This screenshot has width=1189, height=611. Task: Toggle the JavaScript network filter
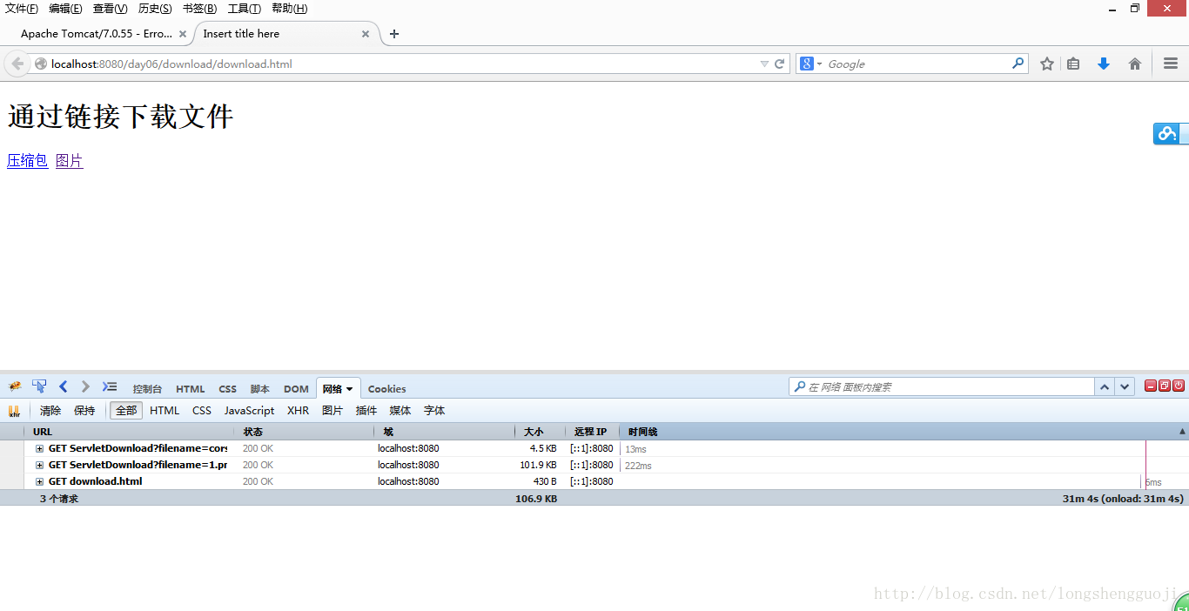point(249,411)
